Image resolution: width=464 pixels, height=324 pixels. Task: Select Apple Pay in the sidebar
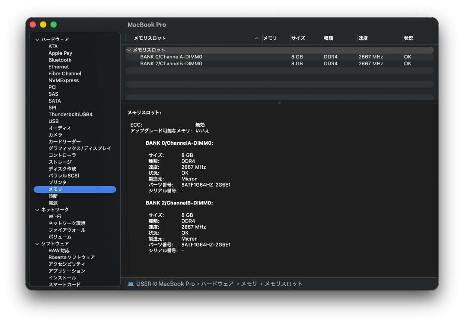60,53
